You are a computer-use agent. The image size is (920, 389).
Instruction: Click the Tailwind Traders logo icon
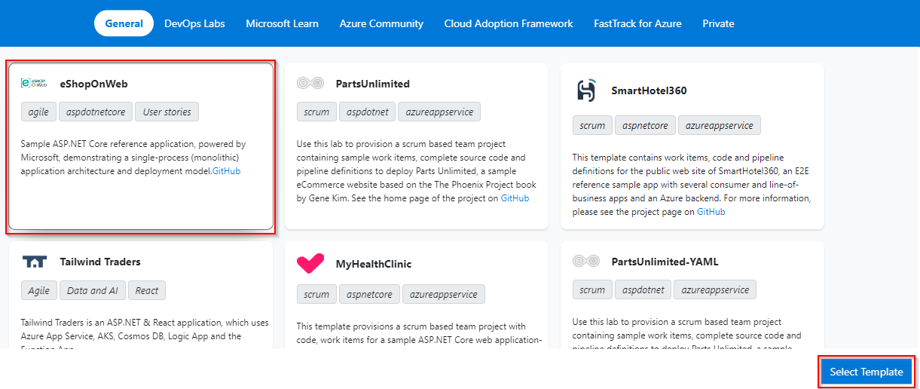click(35, 262)
